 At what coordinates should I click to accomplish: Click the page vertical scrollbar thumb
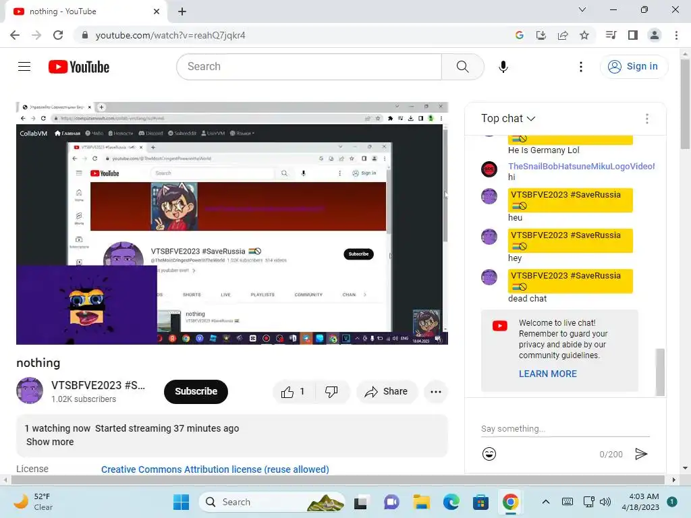pyautogui.click(x=685, y=104)
